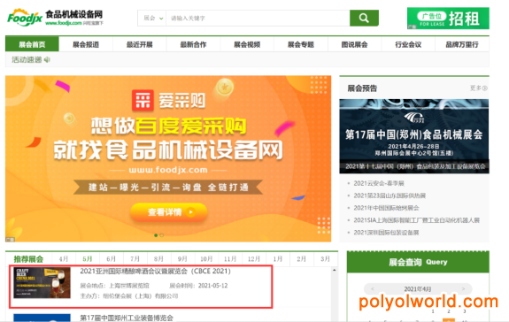Image resolution: width=509 pixels, height=322 pixels.
Task: Select the 10月 month tab
Action: [x=206, y=259]
